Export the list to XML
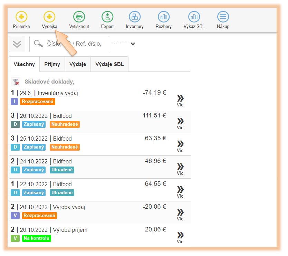Image resolution: width=288 pixels, height=256 pixels. (x=107, y=17)
